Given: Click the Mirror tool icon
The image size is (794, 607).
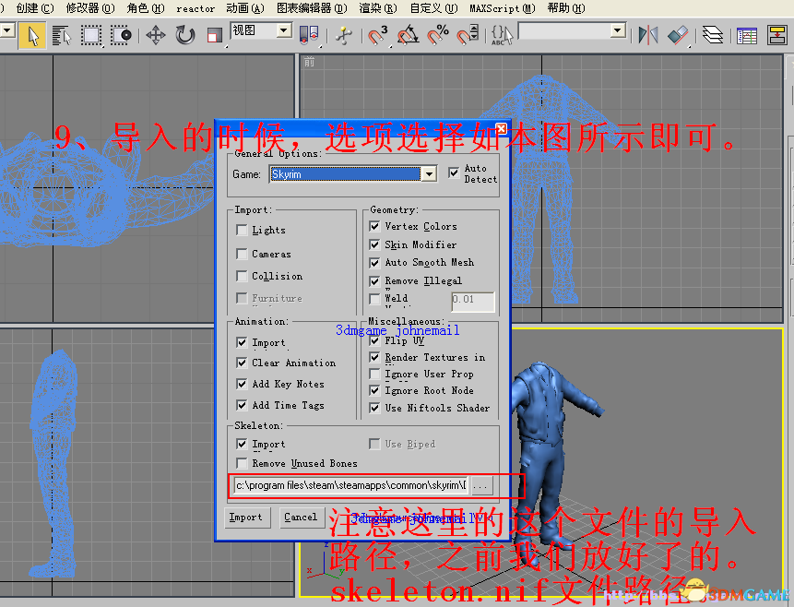Looking at the screenshot, I should coord(648,35).
